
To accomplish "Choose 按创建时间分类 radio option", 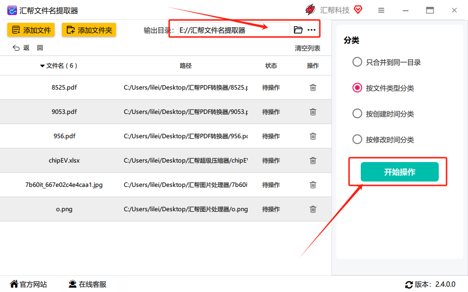I will 357,113.
